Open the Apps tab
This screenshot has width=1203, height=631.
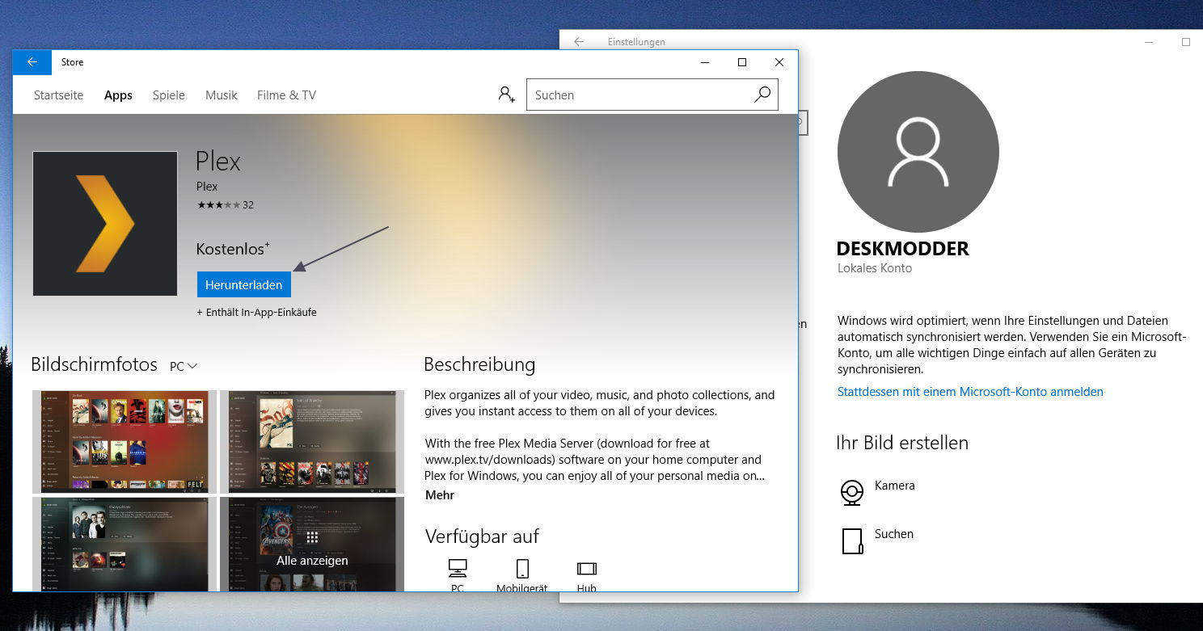(118, 95)
